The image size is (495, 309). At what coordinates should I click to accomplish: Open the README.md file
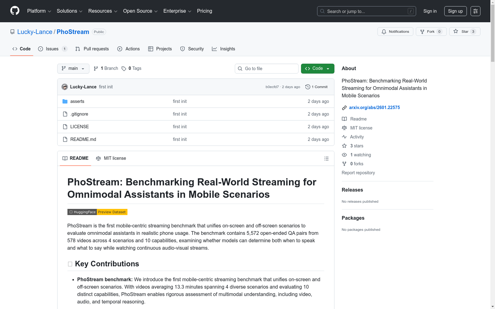point(83,139)
